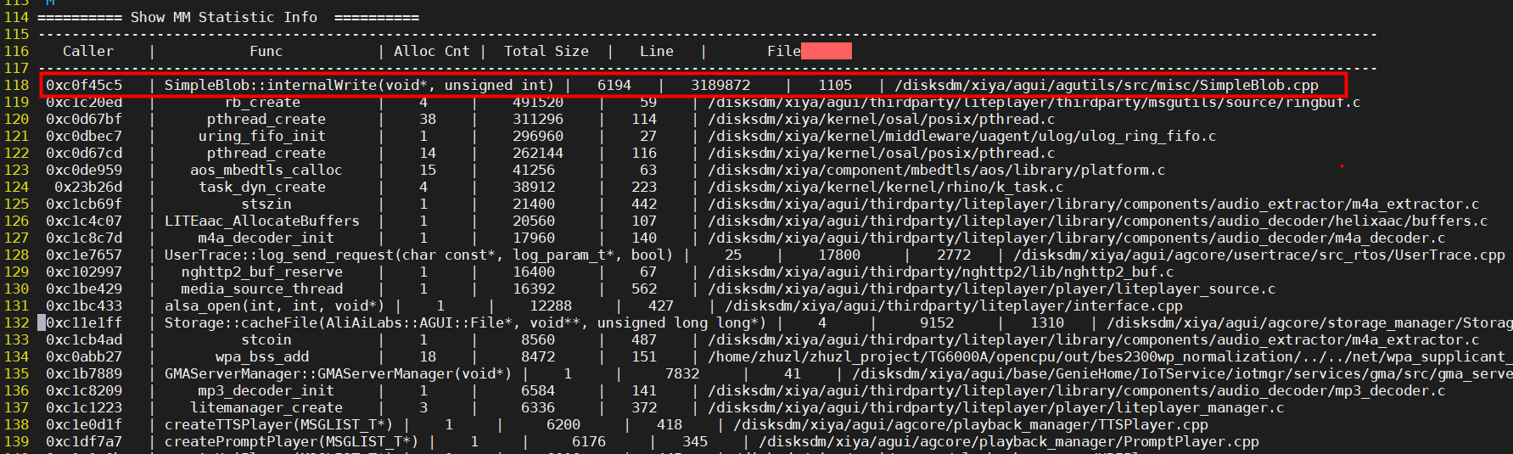Screen dimensions: 1513x454
Task: Click total size value 262144
Action: click(x=538, y=153)
